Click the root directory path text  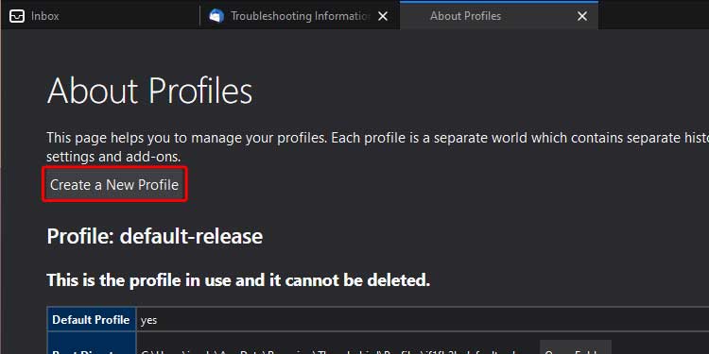pos(337,350)
